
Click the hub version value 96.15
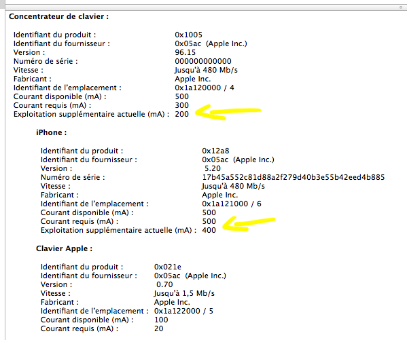click(185, 52)
